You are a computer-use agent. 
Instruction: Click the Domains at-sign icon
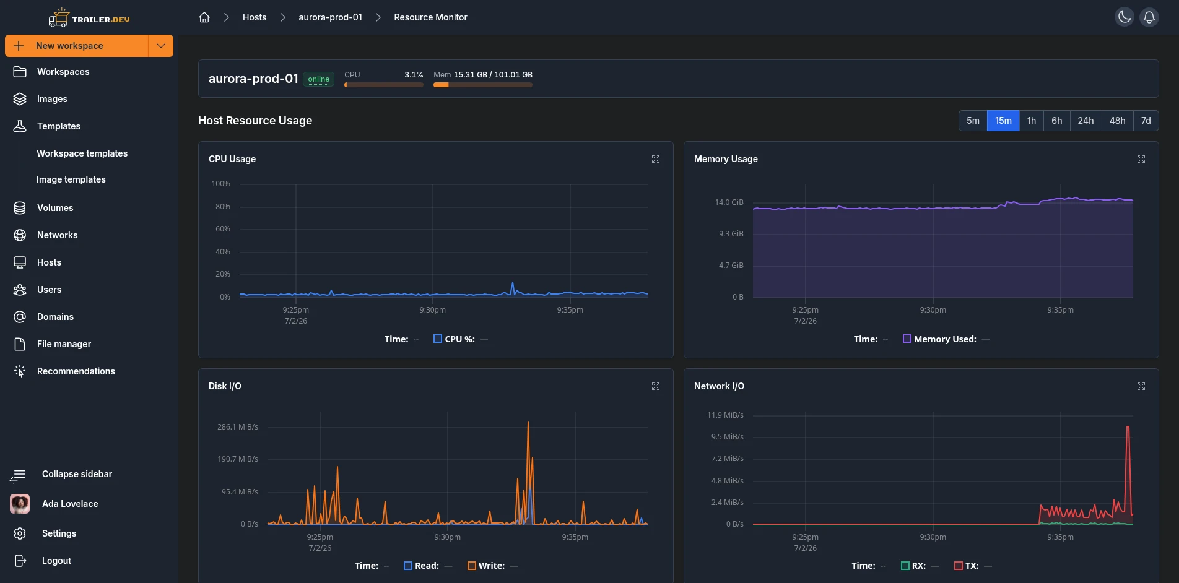(x=20, y=317)
